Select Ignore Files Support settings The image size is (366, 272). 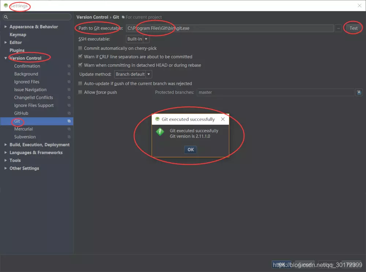34,106
